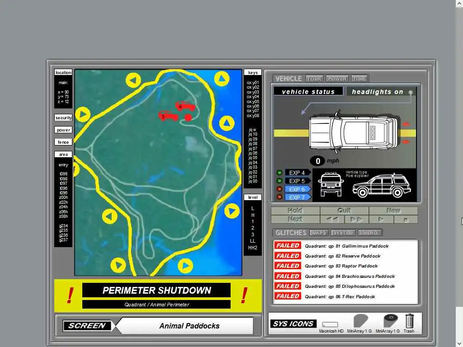Viewport: 463px width, 347px height.
Task: Click the Next button
Action: 295,219
